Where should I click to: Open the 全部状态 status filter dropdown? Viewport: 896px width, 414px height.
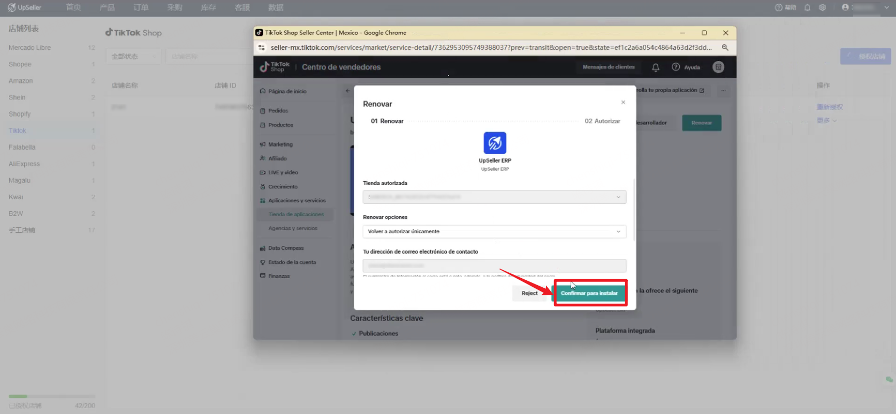(x=134, y=56)
